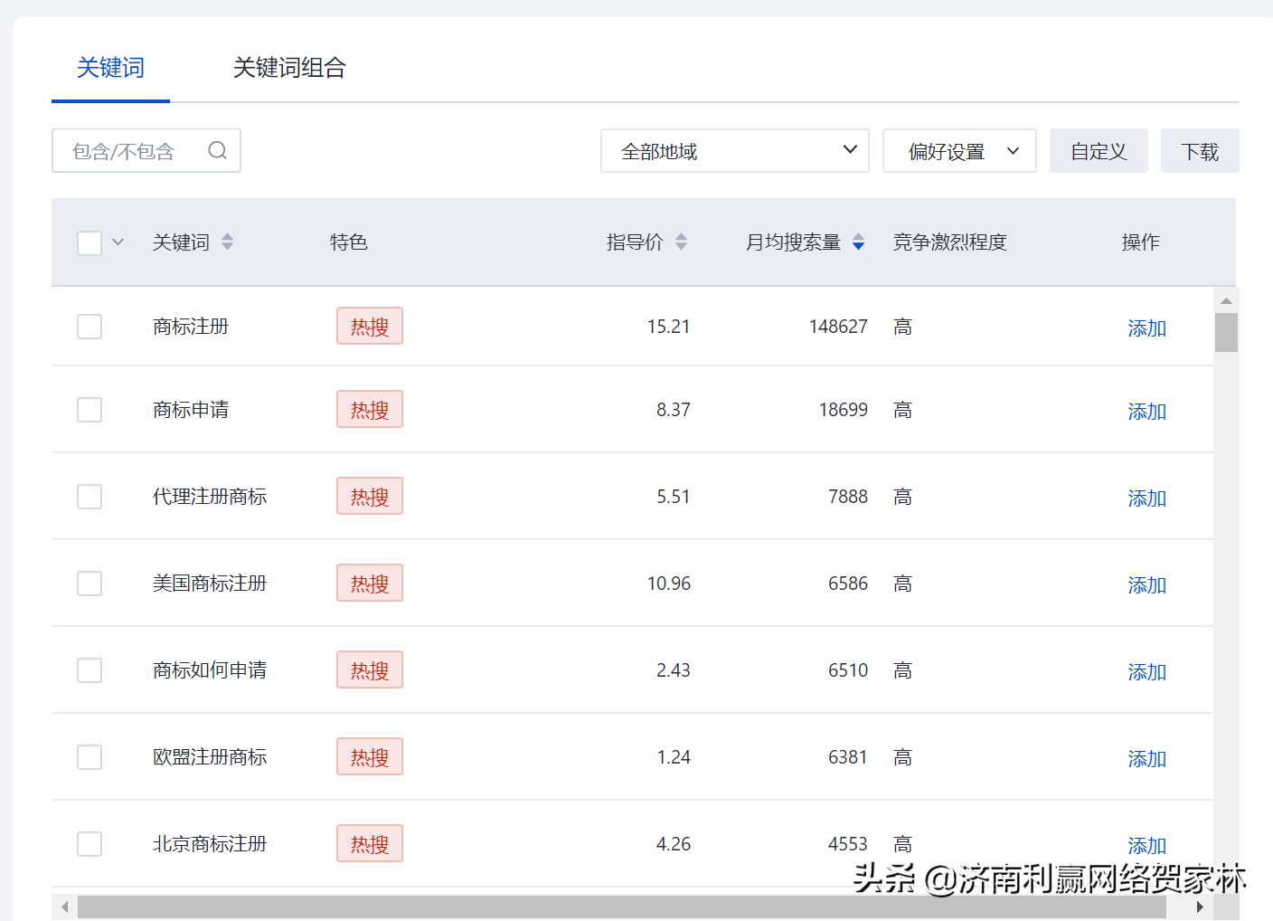Click the 下载 button
The width and height of the screenshot is (1273, 921).
[x=1200, y=150]
